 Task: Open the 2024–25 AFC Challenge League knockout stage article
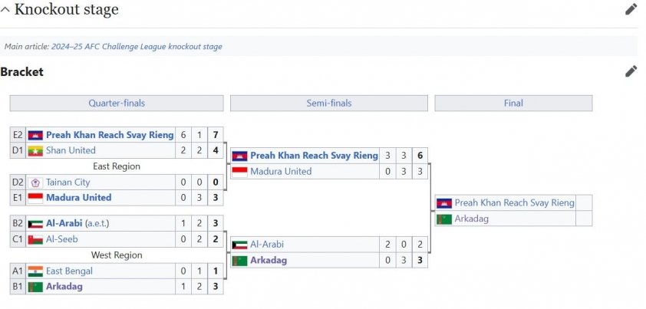tap(137, 47)
